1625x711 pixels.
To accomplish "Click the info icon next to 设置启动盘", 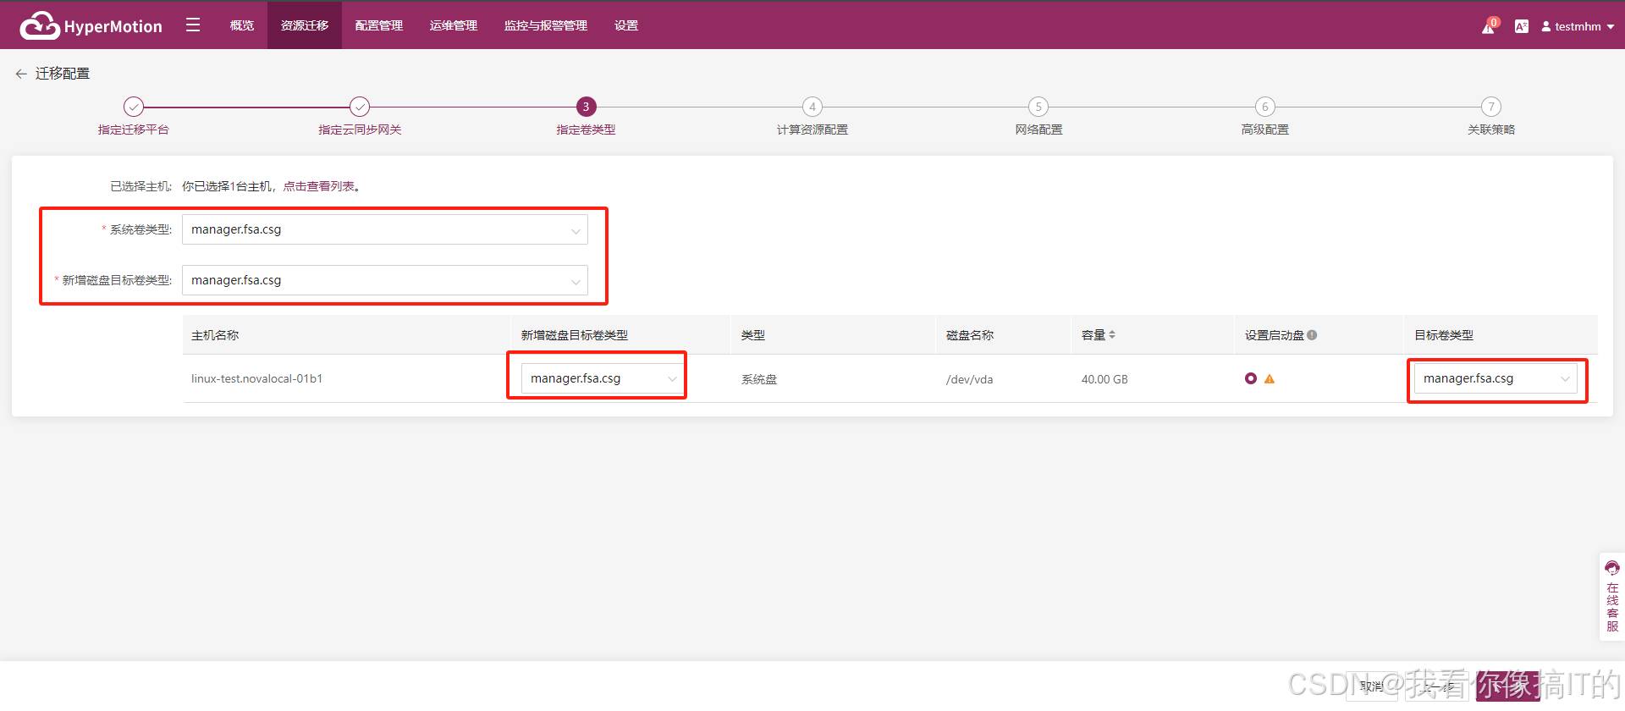I will click(1312, 335).
